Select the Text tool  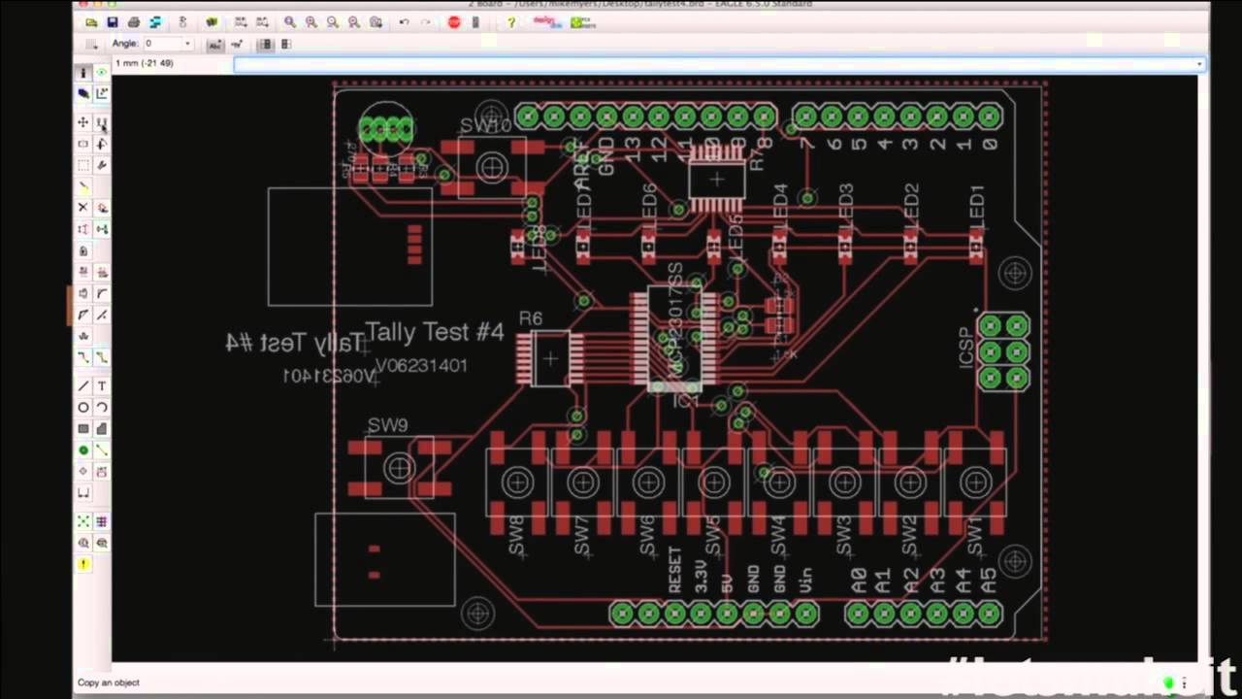(103, 385)
